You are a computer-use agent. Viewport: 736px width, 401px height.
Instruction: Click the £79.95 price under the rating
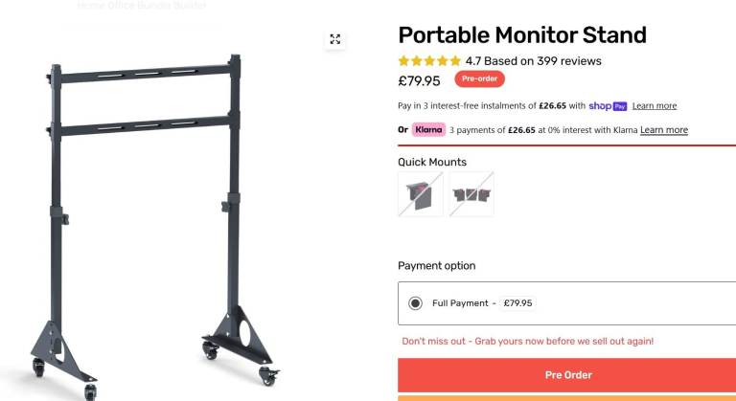click(419, 80)
